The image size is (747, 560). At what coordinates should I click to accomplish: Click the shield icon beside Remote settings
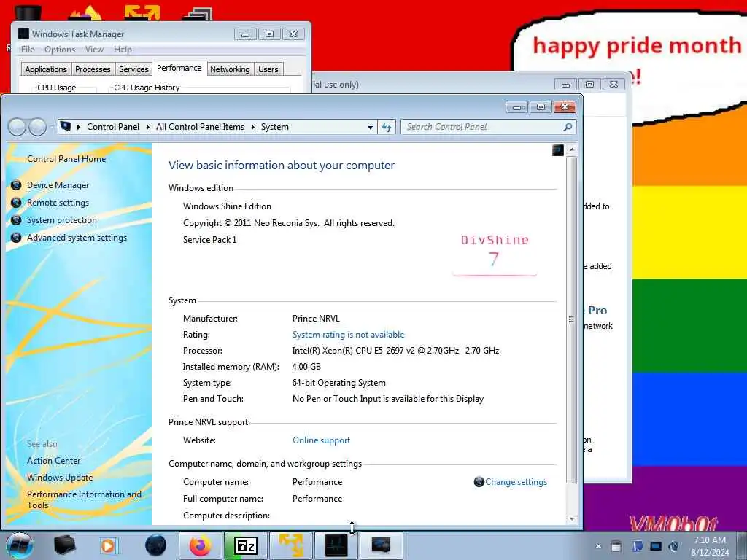pyautogui.click(x=16, y=203)
